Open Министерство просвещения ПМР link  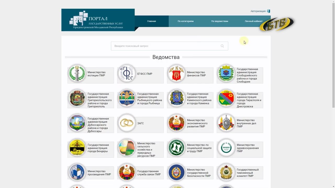point(99,173)
